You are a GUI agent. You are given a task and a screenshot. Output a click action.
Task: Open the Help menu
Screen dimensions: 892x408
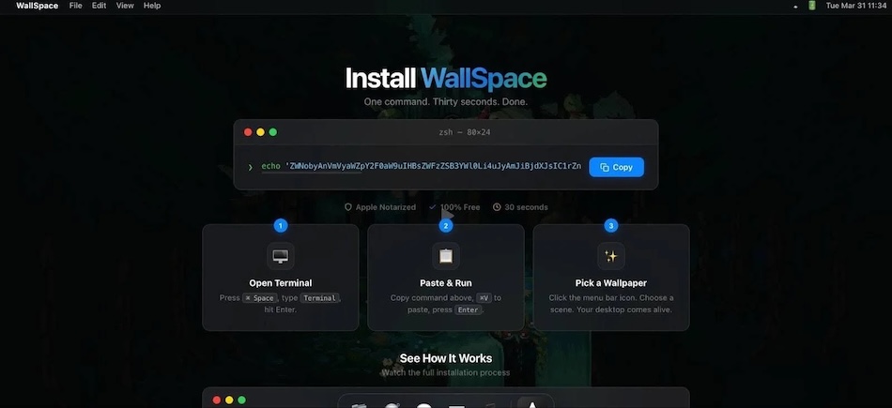pos(151,6)
